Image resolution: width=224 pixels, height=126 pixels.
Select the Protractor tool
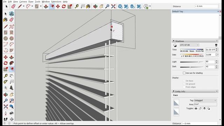pyautogui.click(x=6, y=82)
